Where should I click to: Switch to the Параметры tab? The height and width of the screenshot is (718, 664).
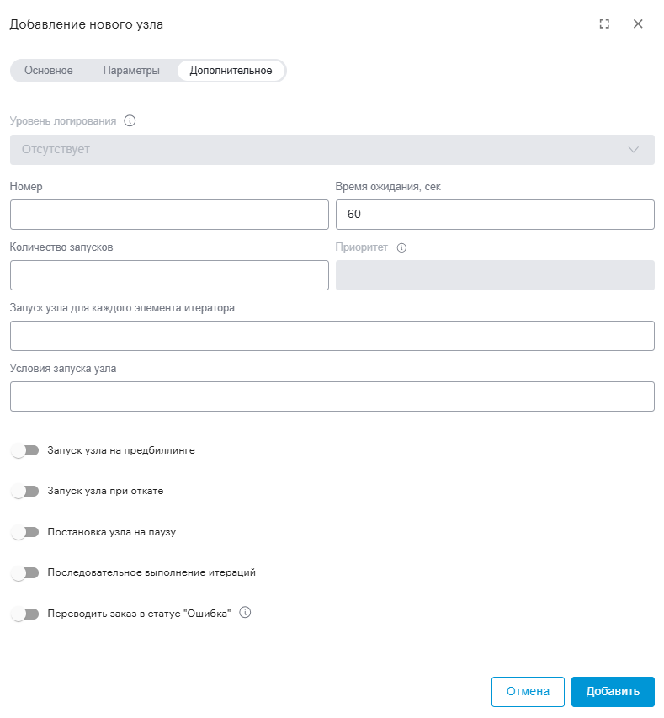pos(131,71)
